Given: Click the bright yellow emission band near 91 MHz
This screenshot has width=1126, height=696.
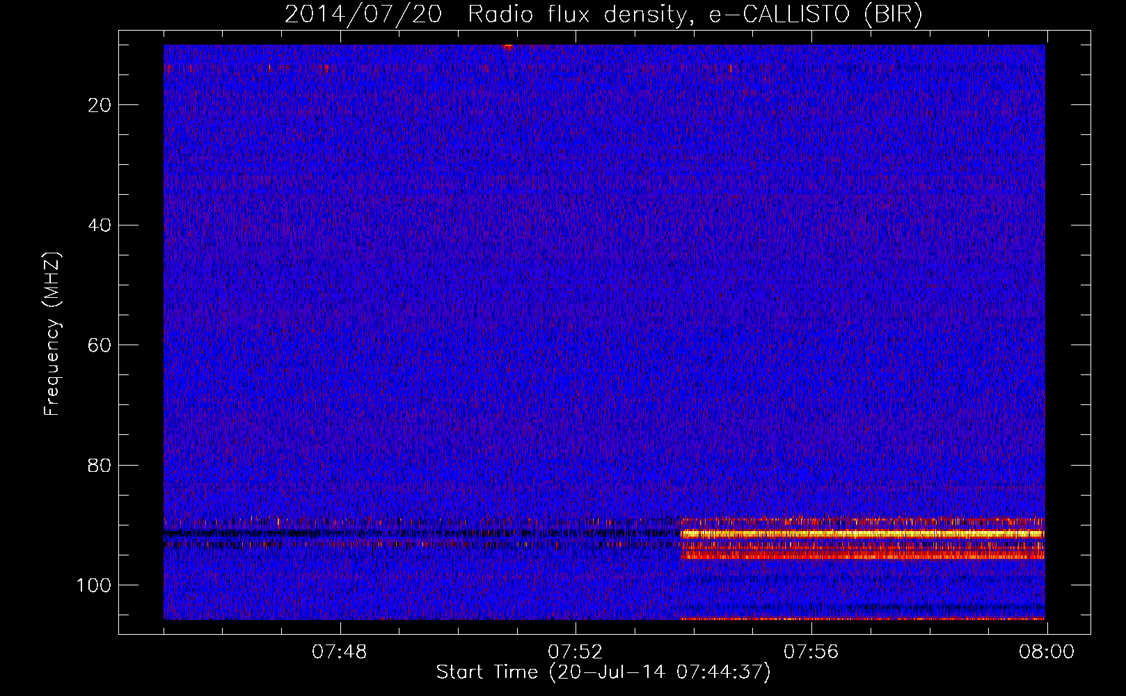Looking at the screenshot, I should point(863,534).
